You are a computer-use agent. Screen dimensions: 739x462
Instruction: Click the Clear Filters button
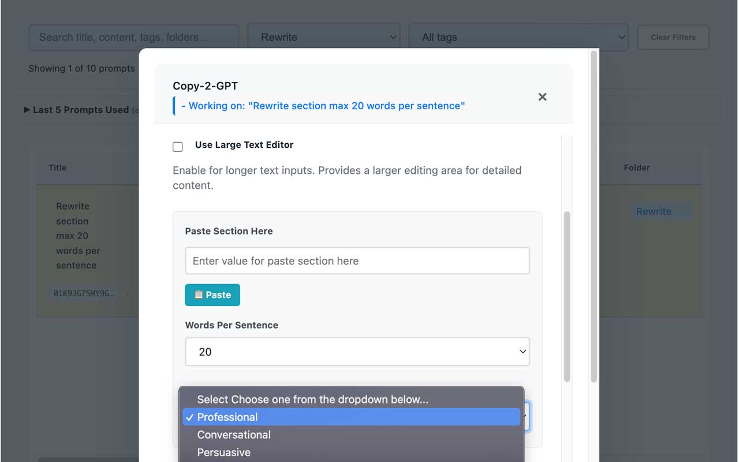(673, 38)
